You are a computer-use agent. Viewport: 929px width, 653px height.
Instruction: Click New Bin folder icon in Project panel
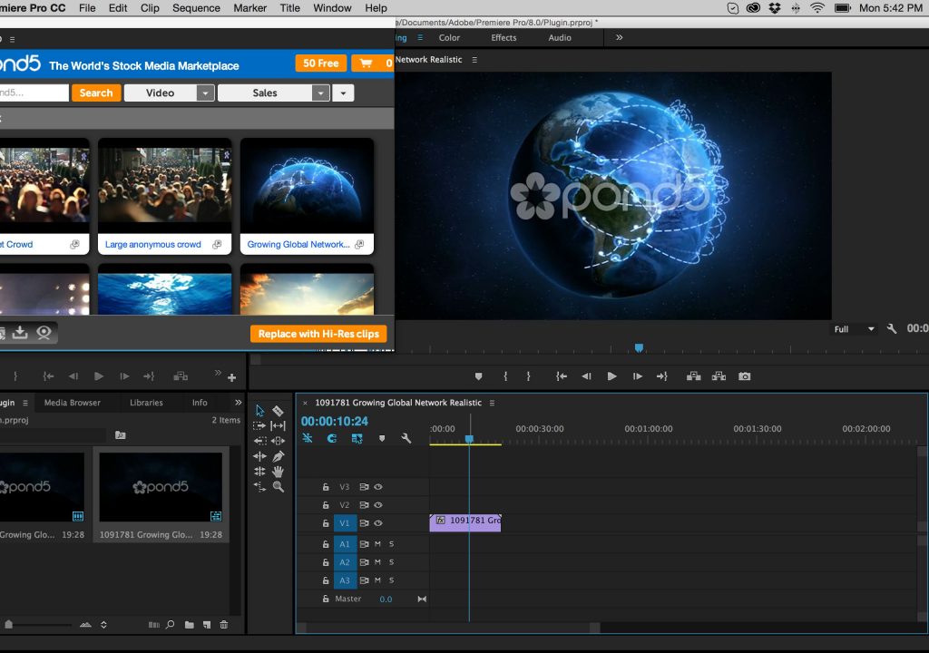point(189,625)
